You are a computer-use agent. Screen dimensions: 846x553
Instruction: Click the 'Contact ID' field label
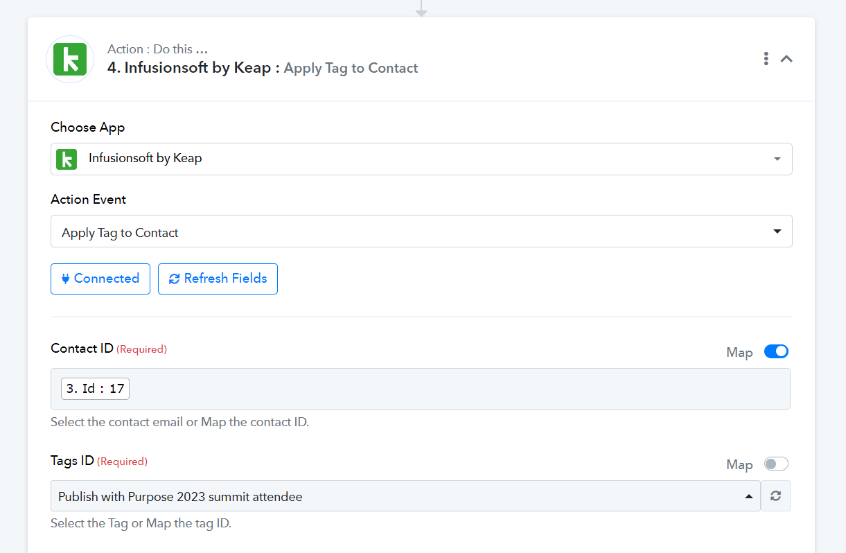[x=82, y=348]
